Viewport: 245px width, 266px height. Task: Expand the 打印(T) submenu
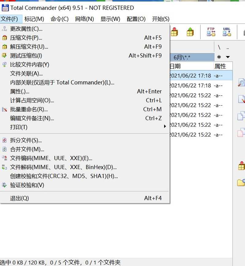point(85,127)
